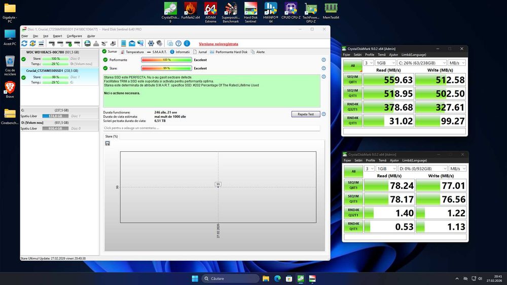Screen dimensions: 507x285
Task: Select the Crucial_CT256M550SSD1 disk in list
Action: [x=59, y=76]
